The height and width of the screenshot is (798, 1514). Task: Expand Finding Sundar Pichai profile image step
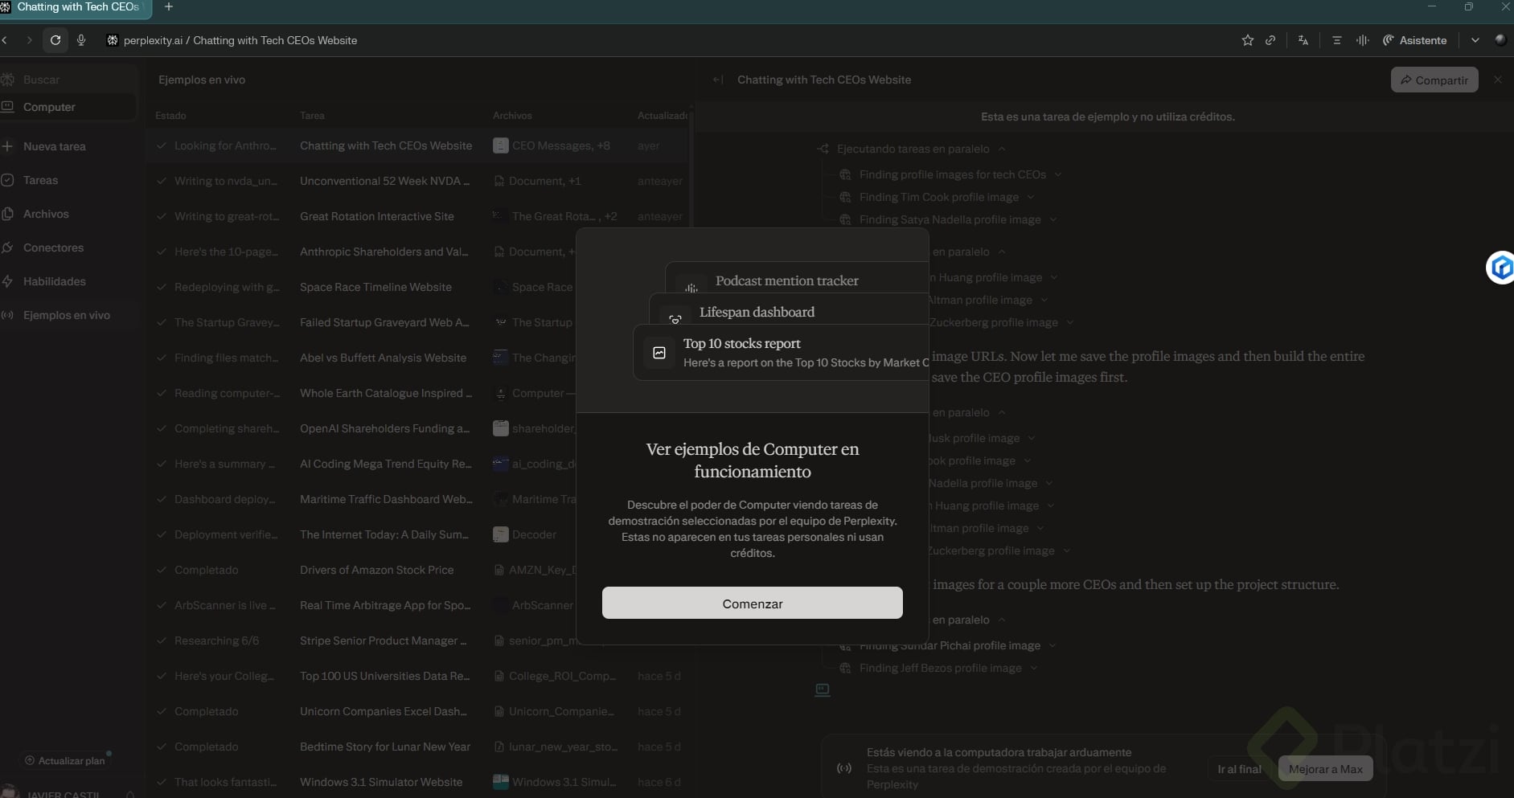coord(1052,645)
